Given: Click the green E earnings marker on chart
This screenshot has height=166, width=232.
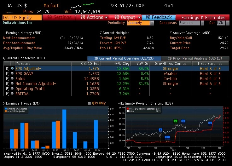Looking at the screenshot, I should coord(175,121).
